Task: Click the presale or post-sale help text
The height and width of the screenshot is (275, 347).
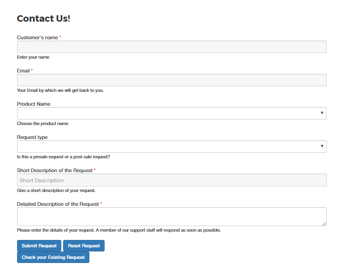Action: (x=64, y=157)
